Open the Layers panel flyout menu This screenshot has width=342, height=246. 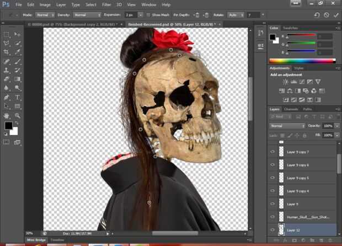(338, 109)
